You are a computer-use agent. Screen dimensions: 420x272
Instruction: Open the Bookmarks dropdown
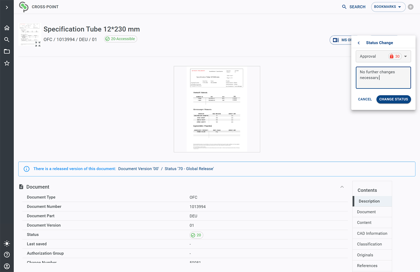[x=388, y=7]
